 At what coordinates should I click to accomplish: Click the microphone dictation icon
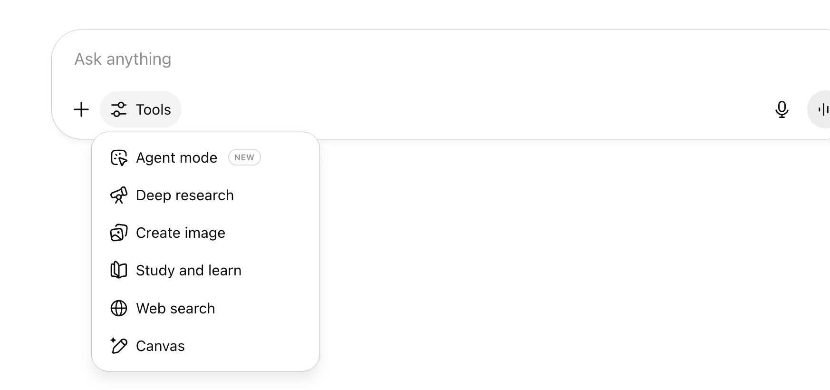782,109
